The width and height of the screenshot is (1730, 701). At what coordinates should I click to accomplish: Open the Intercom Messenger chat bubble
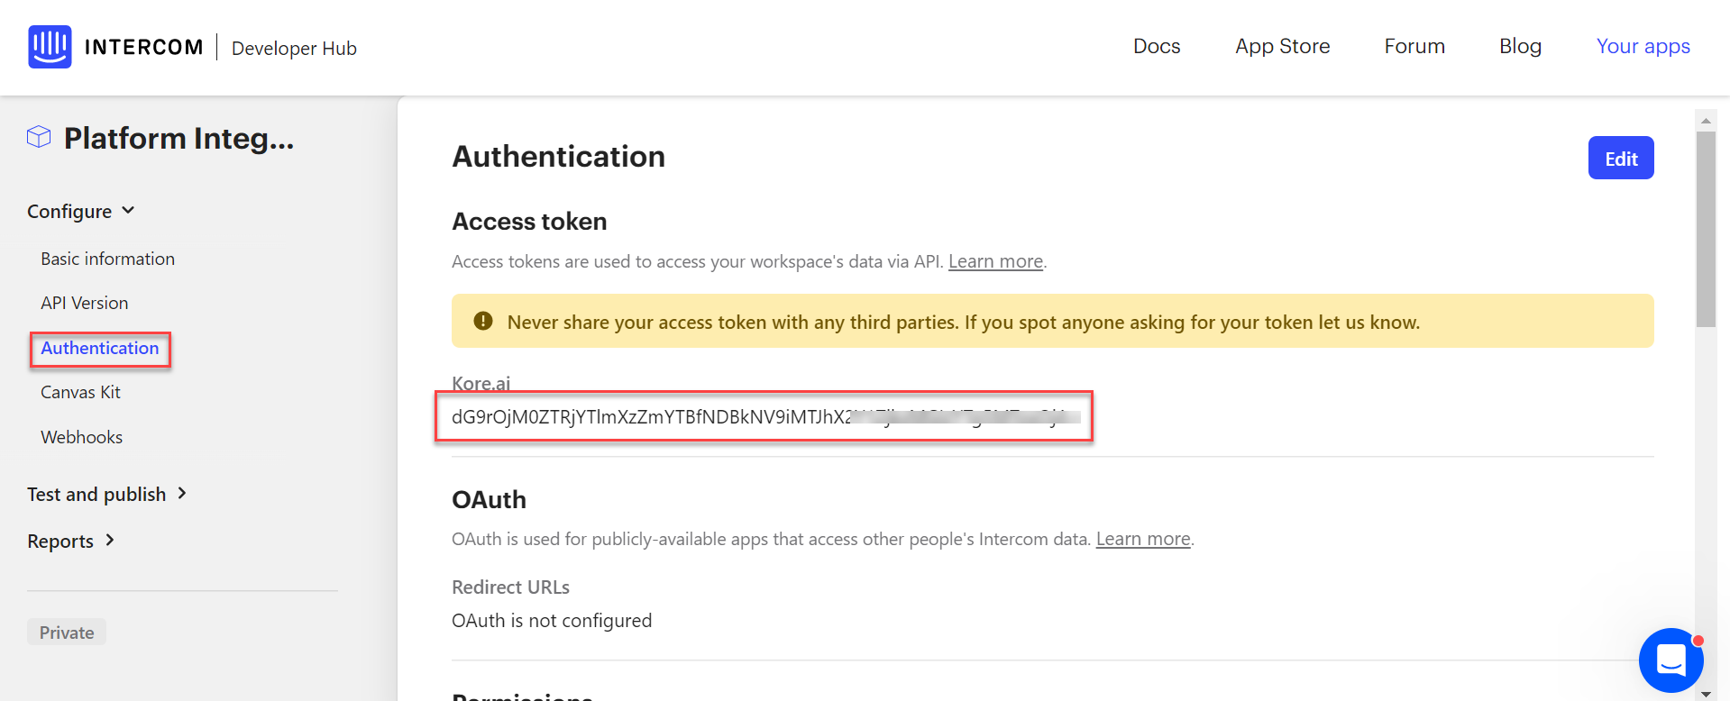[1671, 660]
